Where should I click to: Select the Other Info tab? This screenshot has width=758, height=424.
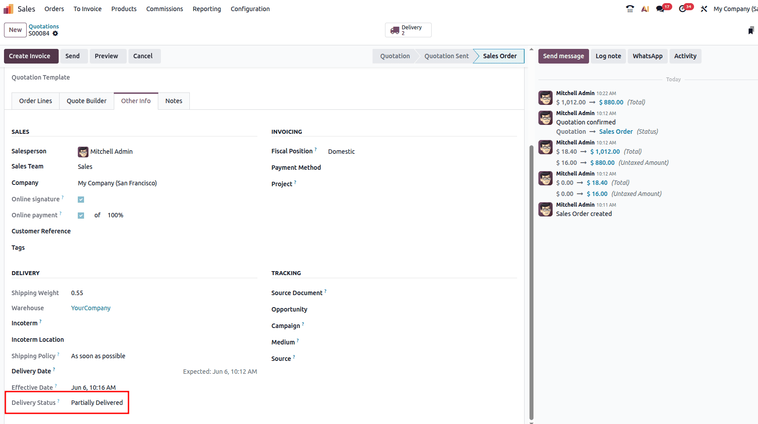click(x=136, y=101)
